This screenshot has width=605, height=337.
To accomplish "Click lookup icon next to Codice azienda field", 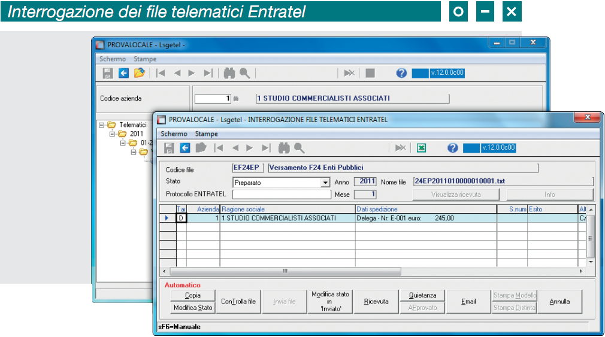I will (x=236, y=99).
